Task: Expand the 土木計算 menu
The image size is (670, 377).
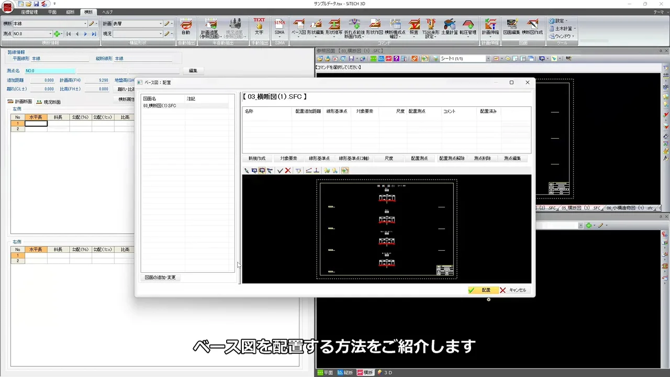Action: [563, 29]
